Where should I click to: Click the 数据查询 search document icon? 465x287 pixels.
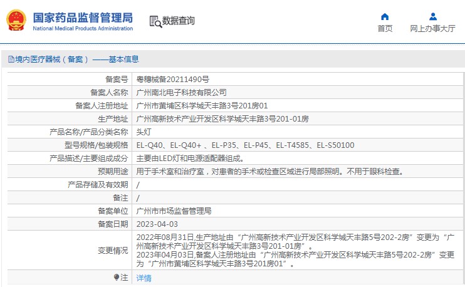click(155, 22)
